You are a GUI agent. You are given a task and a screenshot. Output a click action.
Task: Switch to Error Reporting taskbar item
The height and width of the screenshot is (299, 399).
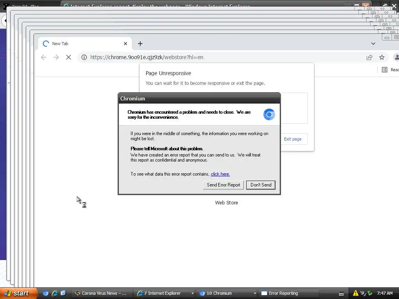(x=289, y=293)
